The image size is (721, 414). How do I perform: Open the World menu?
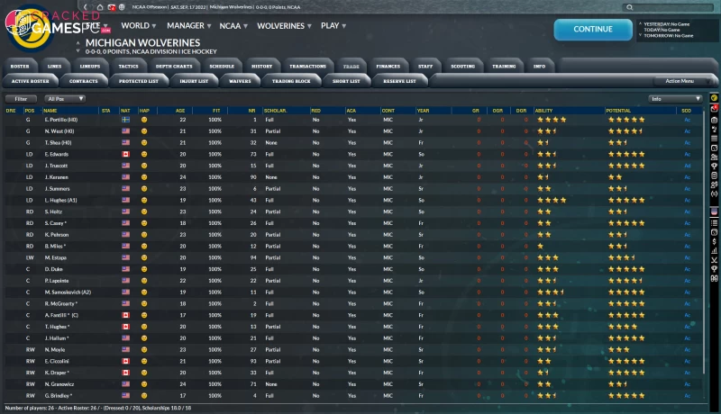click(138, 26)
